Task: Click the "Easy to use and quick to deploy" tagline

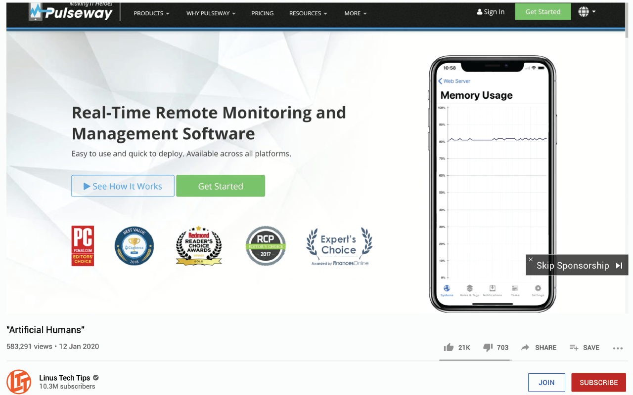Action: 181,154
